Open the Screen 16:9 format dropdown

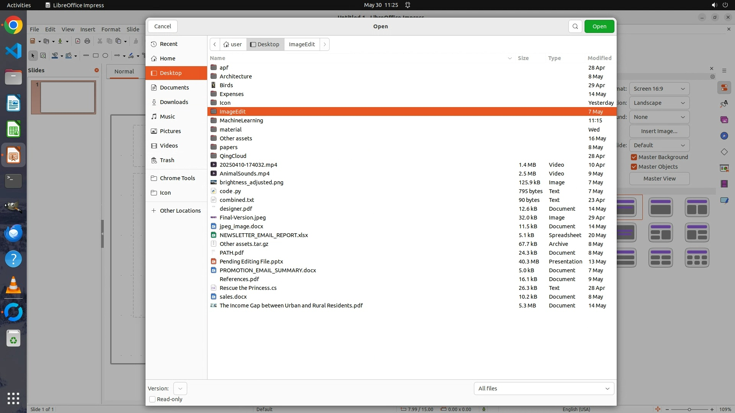(x=659, y=89)
